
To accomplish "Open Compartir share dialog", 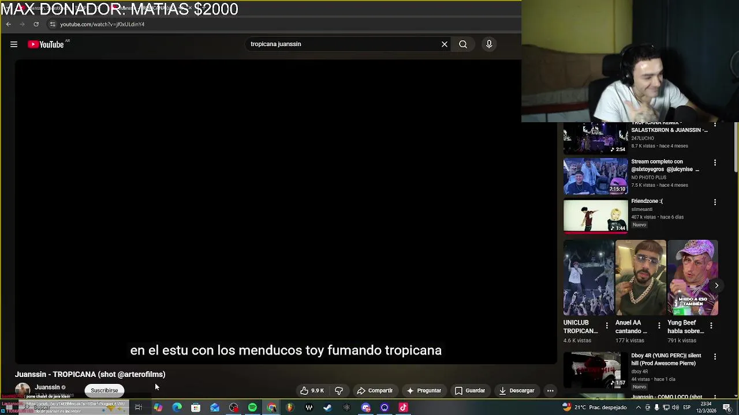I will [x=375, y=391].
